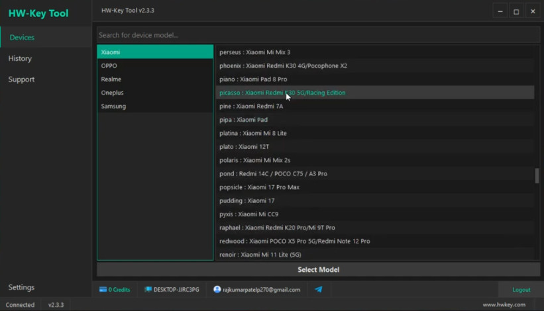Image resolution: width=544 pixels, height=311 pixels.
Task: Click the rajkumarpatelp270@gmail.com account label
Action: point(261,290)
